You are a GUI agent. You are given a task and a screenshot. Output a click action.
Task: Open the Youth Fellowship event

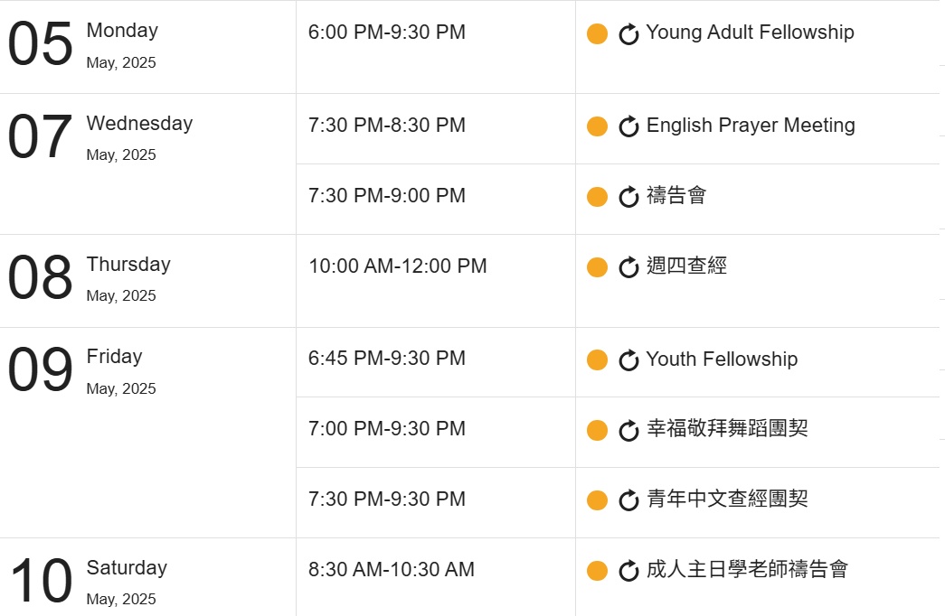point(722,359)
